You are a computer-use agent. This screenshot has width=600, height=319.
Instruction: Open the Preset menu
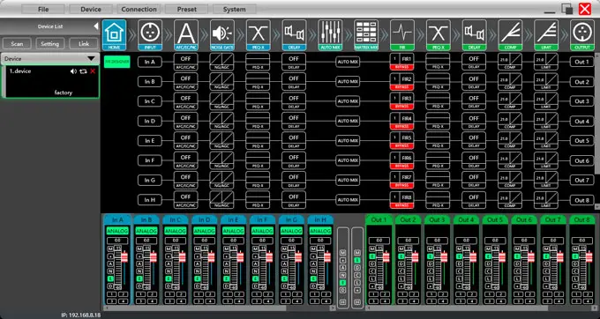187,9
